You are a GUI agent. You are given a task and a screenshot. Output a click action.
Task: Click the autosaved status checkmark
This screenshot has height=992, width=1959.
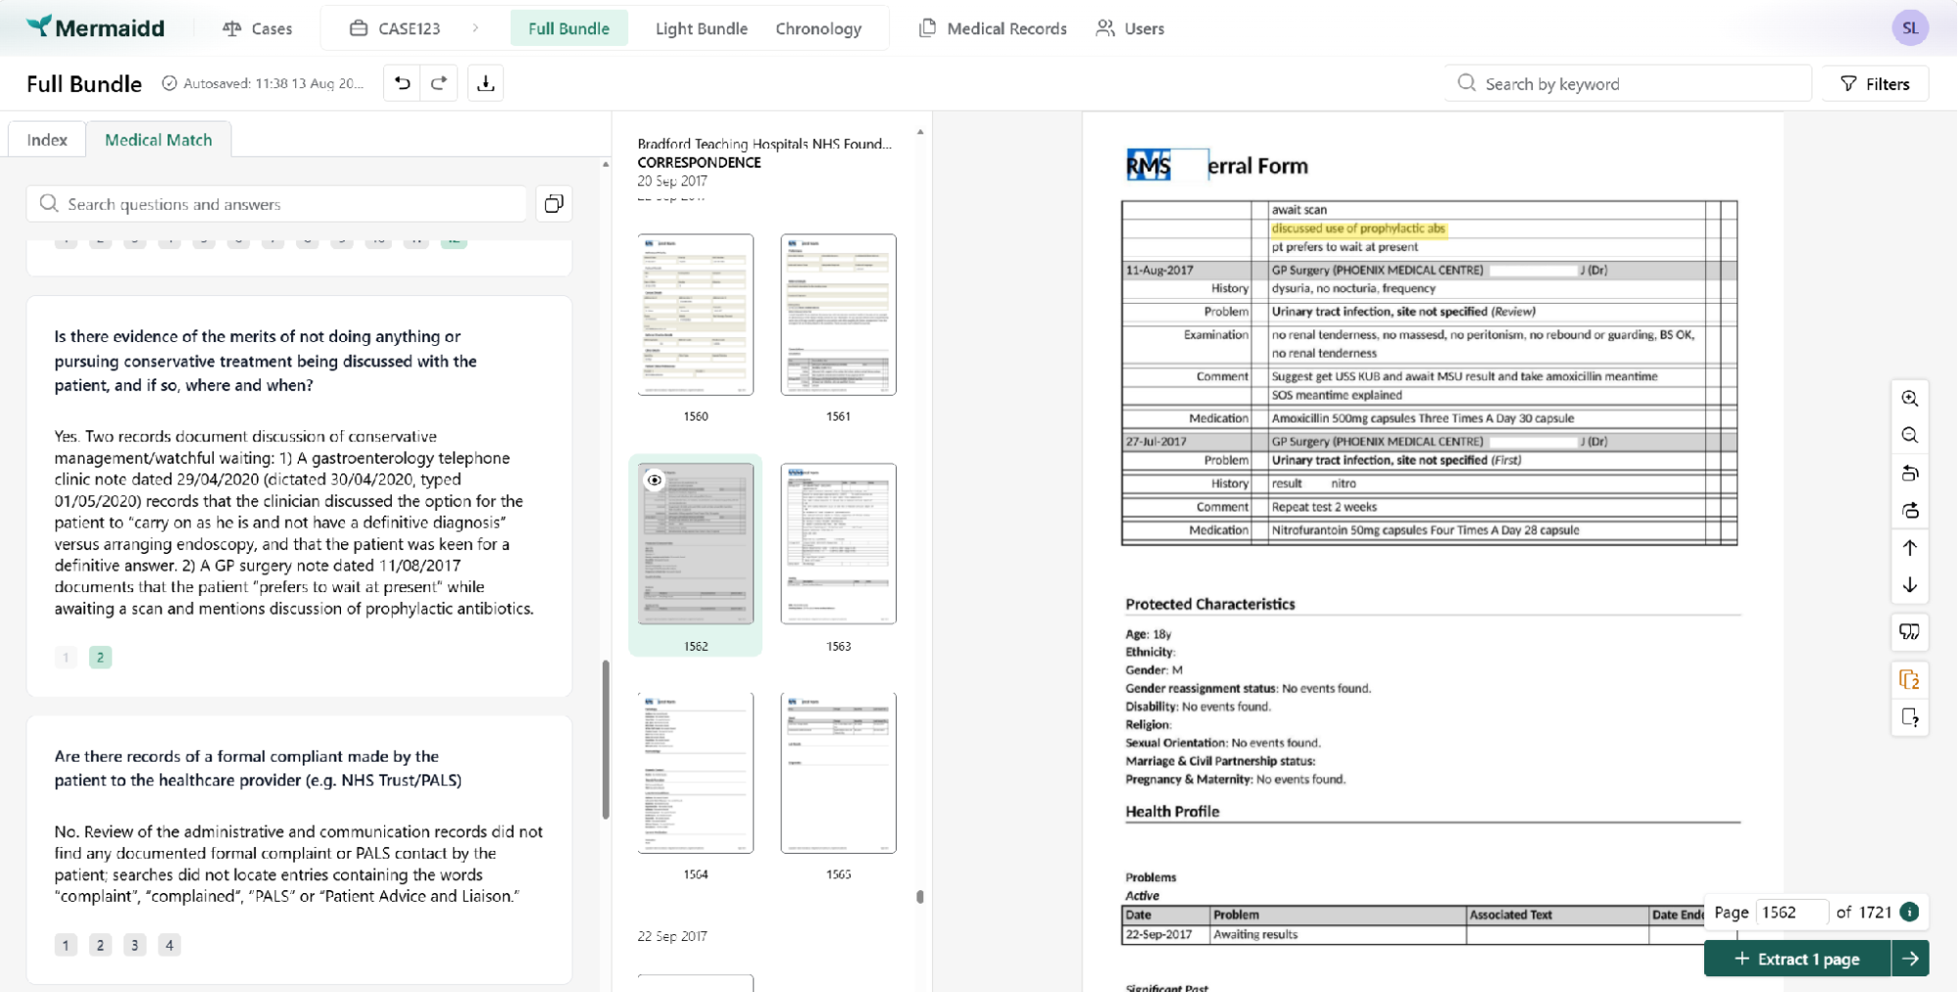point(169,83)
